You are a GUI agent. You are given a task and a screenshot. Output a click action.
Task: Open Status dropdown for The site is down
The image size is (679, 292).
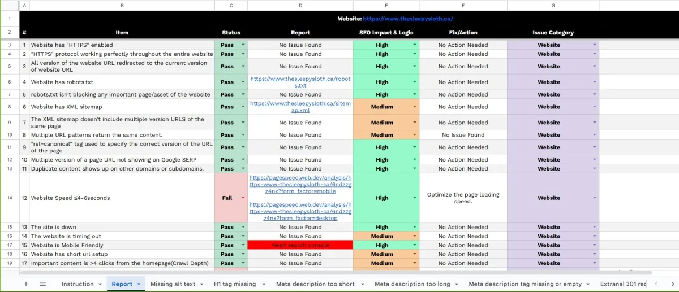243,228
